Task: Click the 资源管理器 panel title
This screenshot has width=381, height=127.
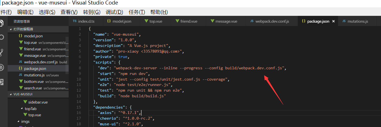Action: [x=22, y=21]
